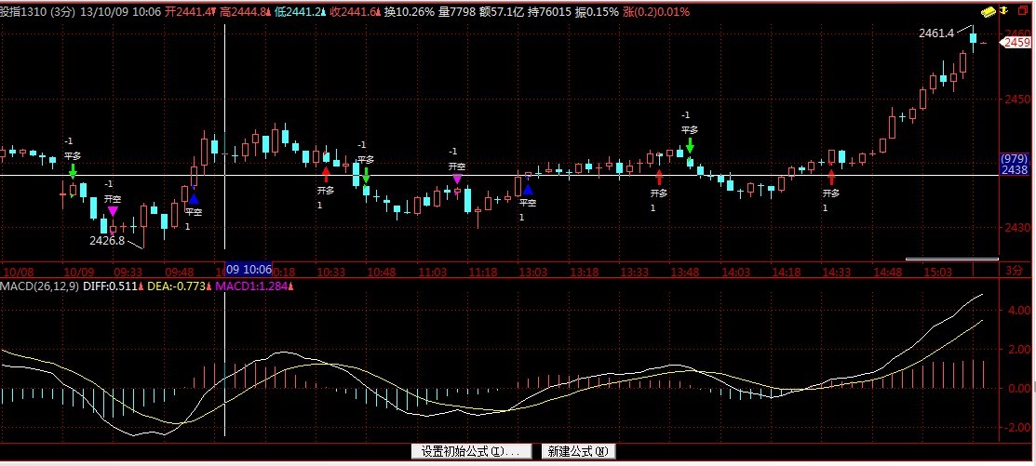Click the 10/08 date label on time axis

(x=18, y=272)
